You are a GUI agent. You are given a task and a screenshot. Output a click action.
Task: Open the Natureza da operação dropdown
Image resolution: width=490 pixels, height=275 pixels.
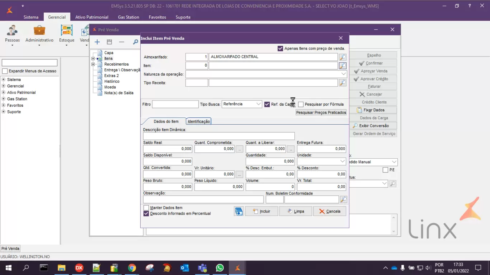point(343,74)
